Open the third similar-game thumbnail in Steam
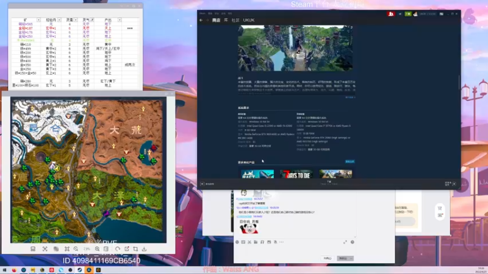The width and height of the screenshot is (488, 274). 335,174
